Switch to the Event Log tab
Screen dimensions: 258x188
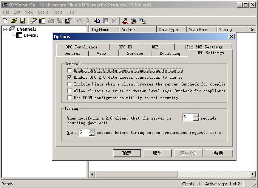pyautogui.click(x=170, y=53)
